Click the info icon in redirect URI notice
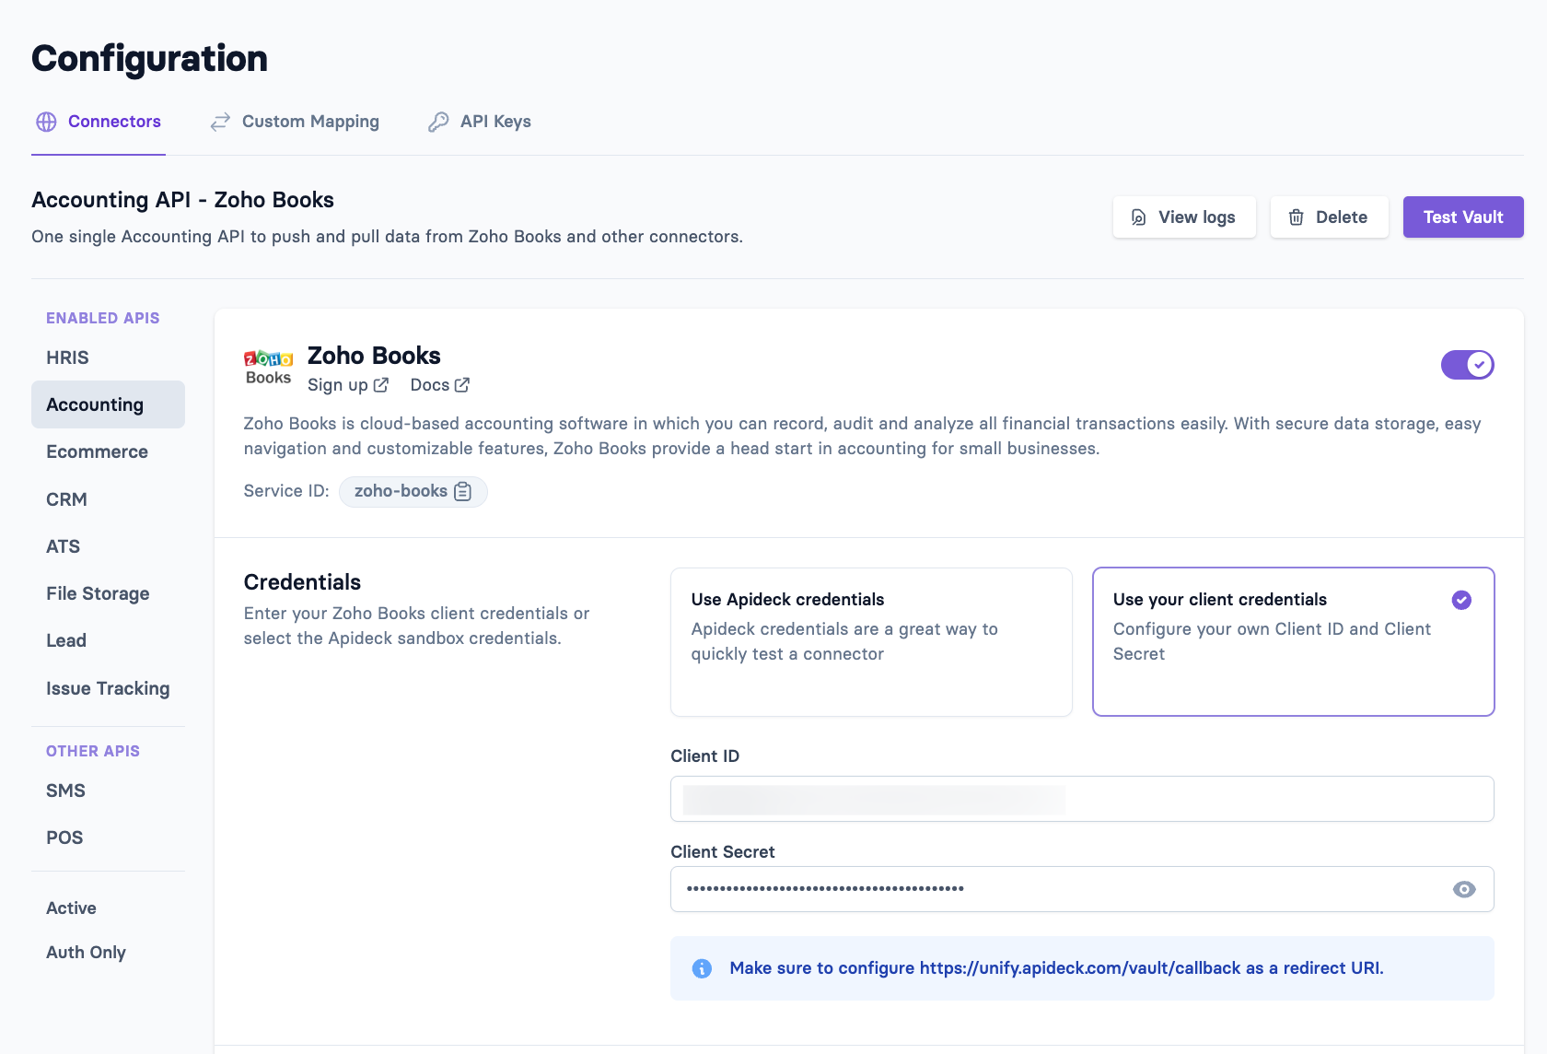Screen dimensions: 1547x1054 pos(702,968)
